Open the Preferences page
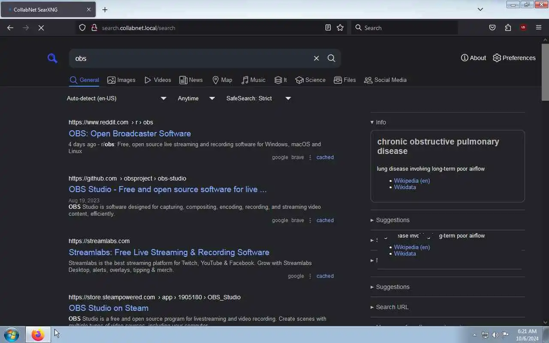The height and width of the screenshot is (343, 549). coord(514,58)
